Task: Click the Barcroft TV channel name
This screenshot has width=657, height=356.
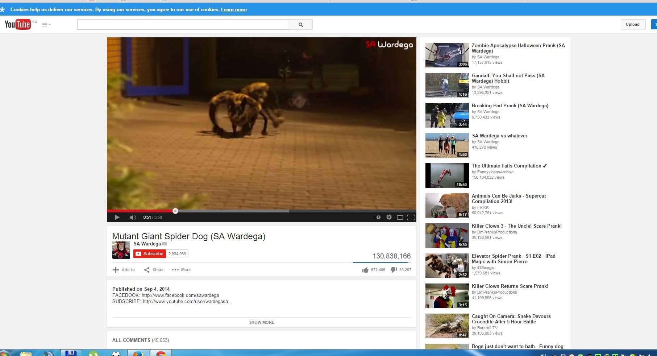Action: pyautogui.click(x=487, y=328)
